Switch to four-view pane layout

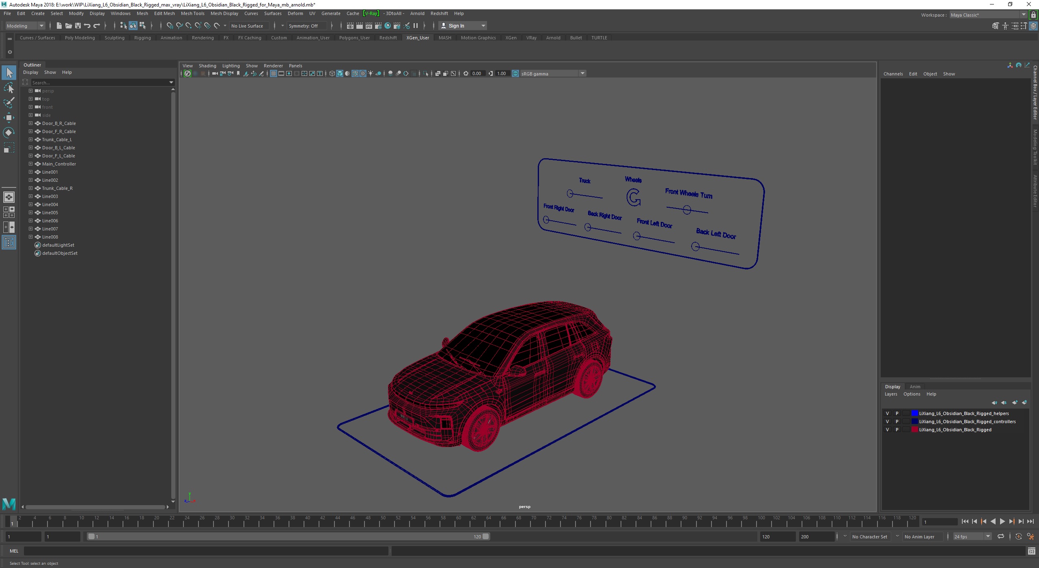9,212
